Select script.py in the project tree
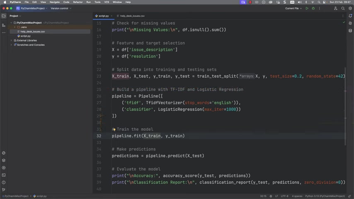 (25, 36)
